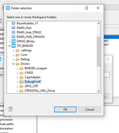This screenshot has height=133, width=119.
Task: Expand the CMSIS folder node
Action: pos(18,73)
